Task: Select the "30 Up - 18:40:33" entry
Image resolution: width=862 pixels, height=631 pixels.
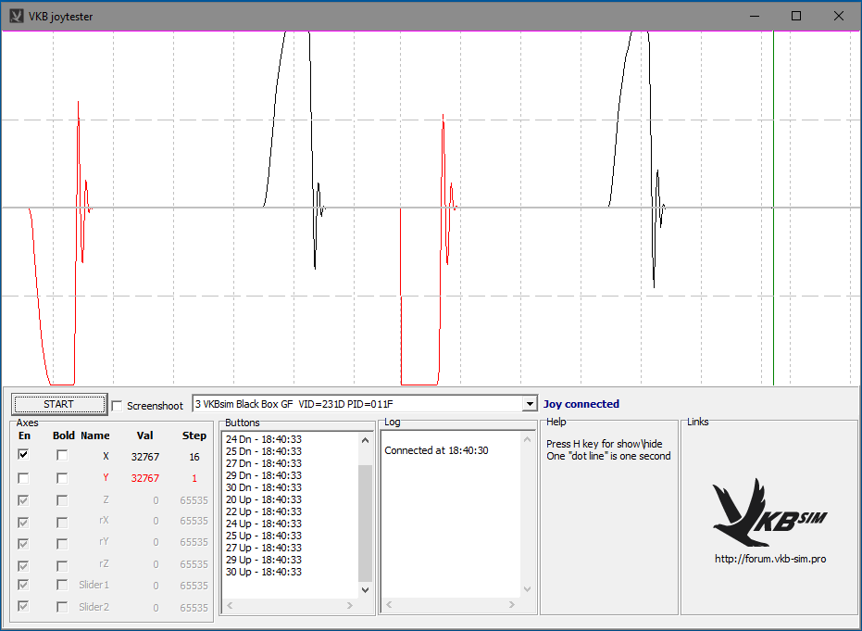Action: [263, 572]
